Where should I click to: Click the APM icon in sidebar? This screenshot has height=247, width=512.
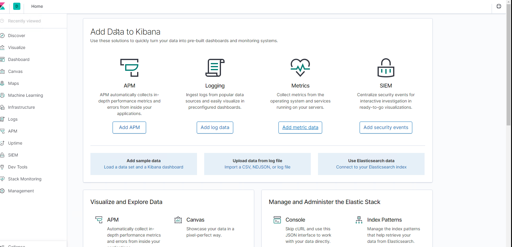point(2,131)
